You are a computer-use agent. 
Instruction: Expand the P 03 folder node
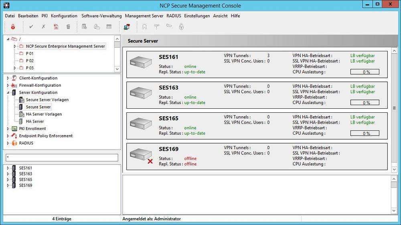tap(15, 68)
